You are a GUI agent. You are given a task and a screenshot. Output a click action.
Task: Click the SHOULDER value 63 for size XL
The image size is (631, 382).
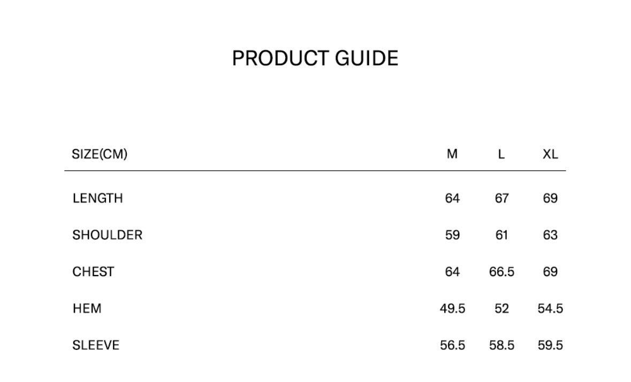pos(550,235)
